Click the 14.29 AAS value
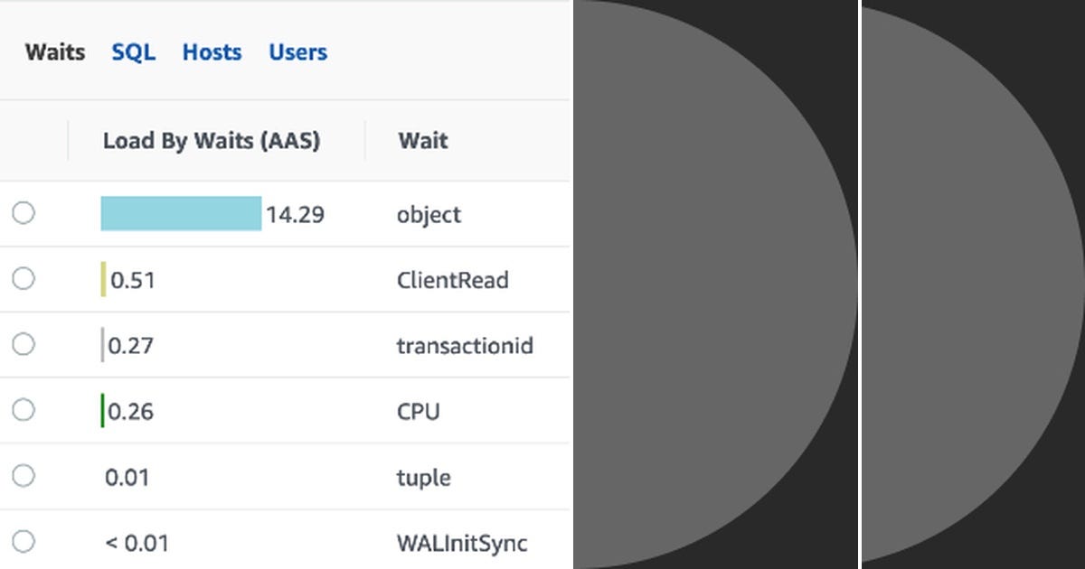The image size is (1085, 569). pyautogui.click(x=298, y=214)
